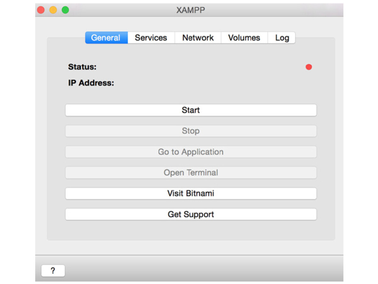The image size is (378, 284).
Task: Maximize XAMPP window with green button
Action: (65, 10)
